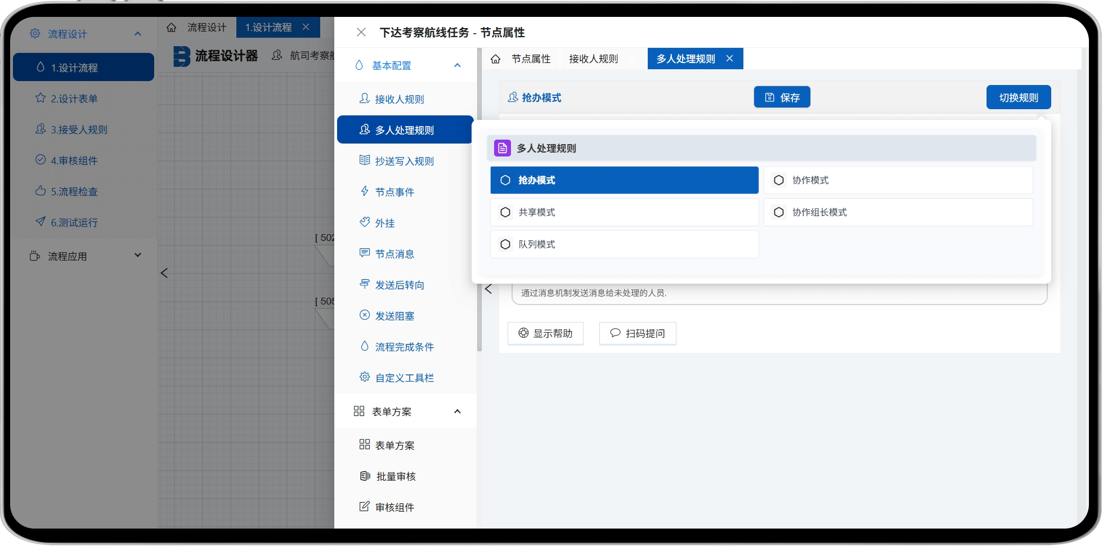Screen dimensions: 1103x546
Task: Open 流程完成条件 in the side menu
Action: (x=404, y=347)
